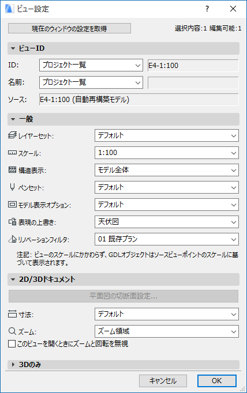Click the magnifier zoom icon beside ズーム

(12, 331)
